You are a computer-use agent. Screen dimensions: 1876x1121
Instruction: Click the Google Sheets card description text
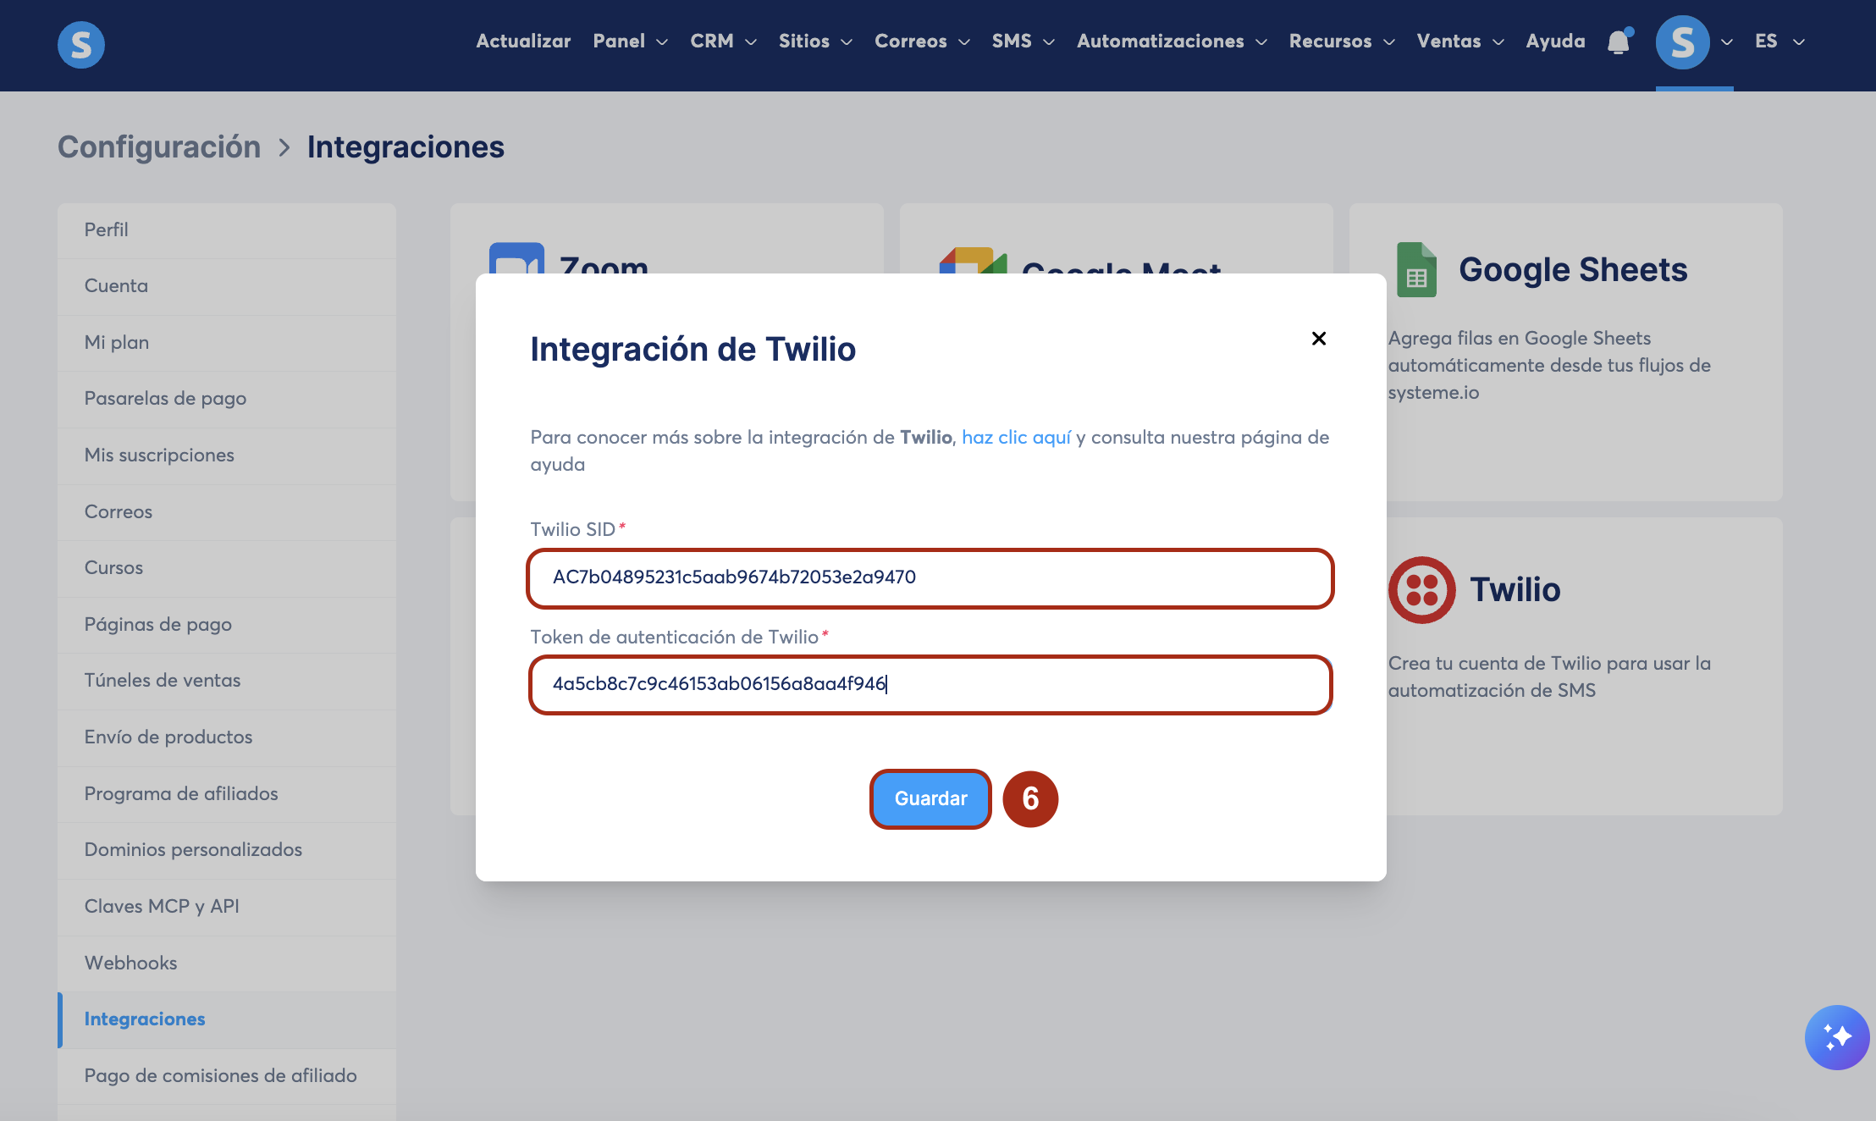pos(1549,366)
